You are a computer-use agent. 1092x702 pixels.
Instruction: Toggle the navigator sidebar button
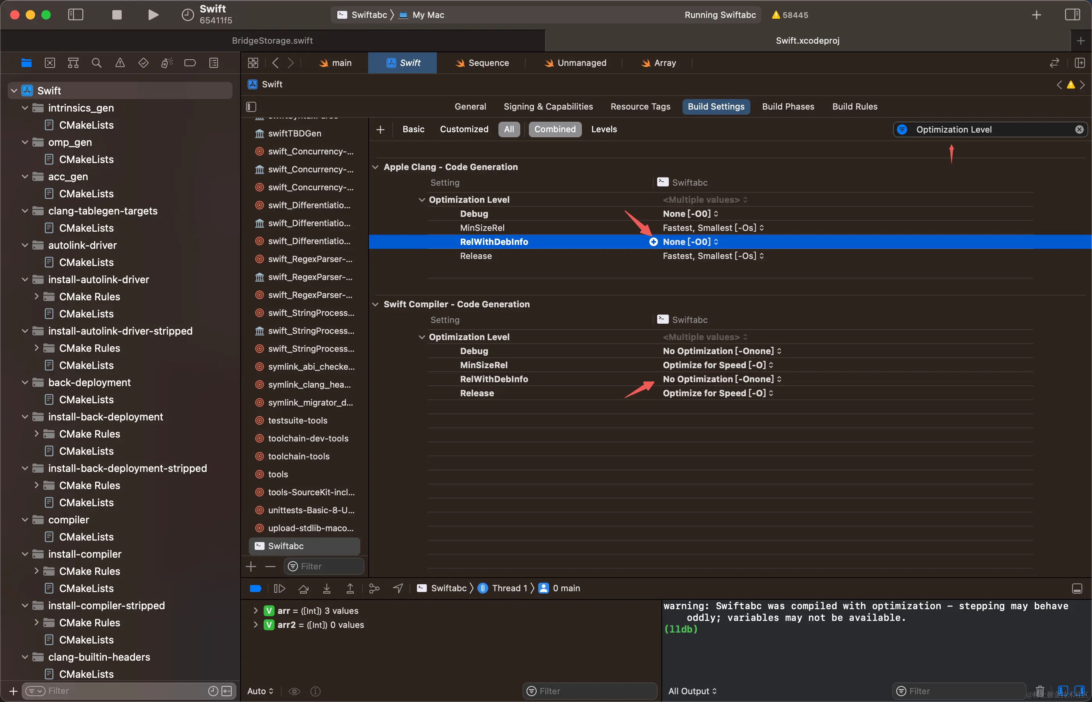coord(75,14)
